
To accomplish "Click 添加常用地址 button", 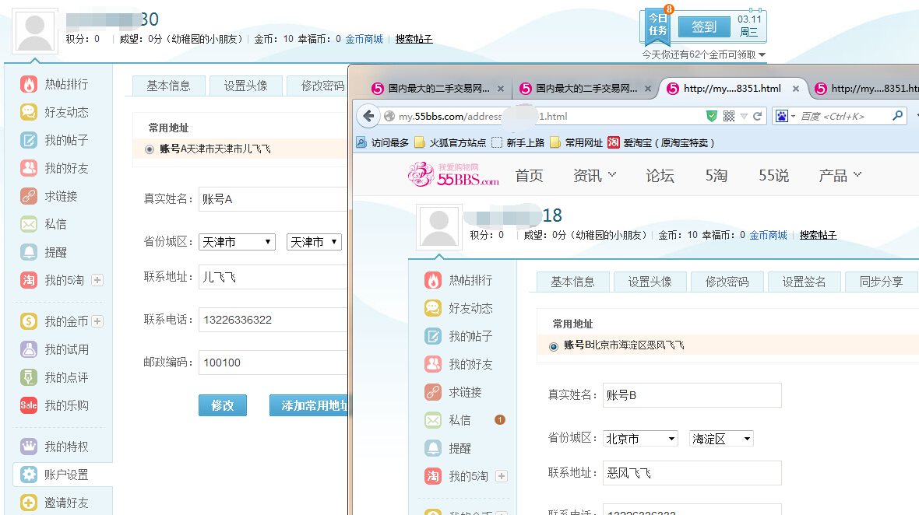I will point(309,405).
